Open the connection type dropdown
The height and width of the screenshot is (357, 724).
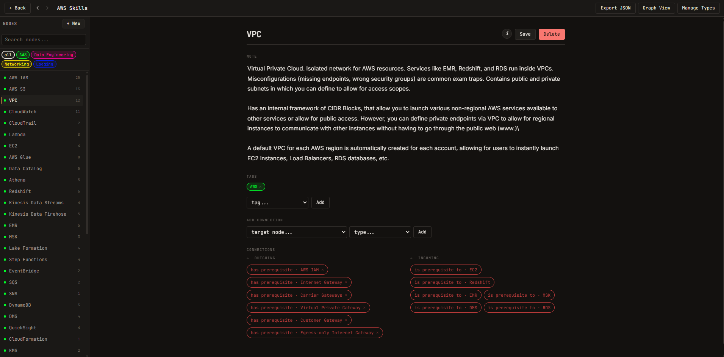point(380,232)
